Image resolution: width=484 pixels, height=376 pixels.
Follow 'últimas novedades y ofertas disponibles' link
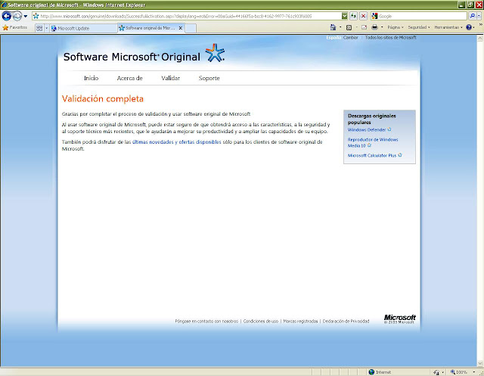tap(176, 142)
